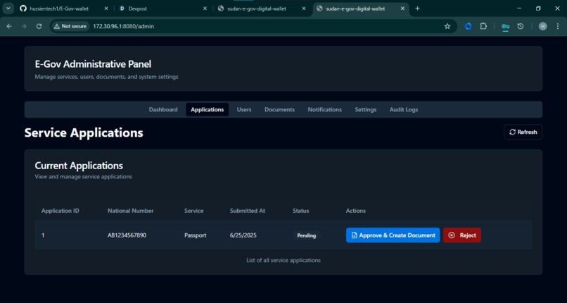Viewport: 567px width, 303px height.
Task: Go forward to next page
Action: pyautogui.click(x=24, y=26)
